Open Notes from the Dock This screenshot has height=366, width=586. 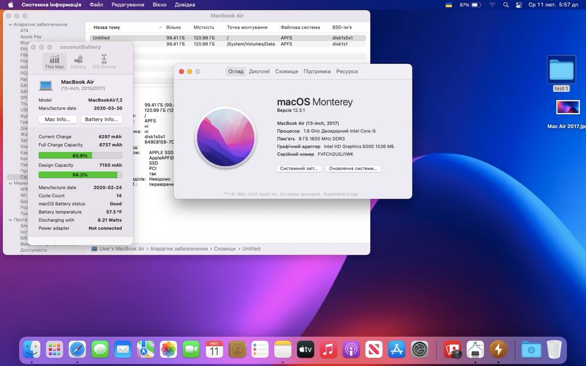pyautogui.click(x=282, y=350)
